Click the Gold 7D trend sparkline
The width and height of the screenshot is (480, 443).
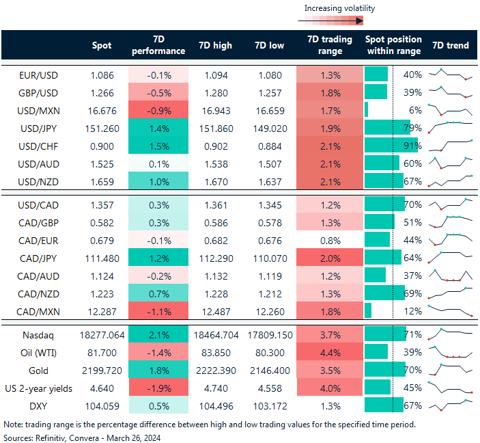tap(450, 369)
